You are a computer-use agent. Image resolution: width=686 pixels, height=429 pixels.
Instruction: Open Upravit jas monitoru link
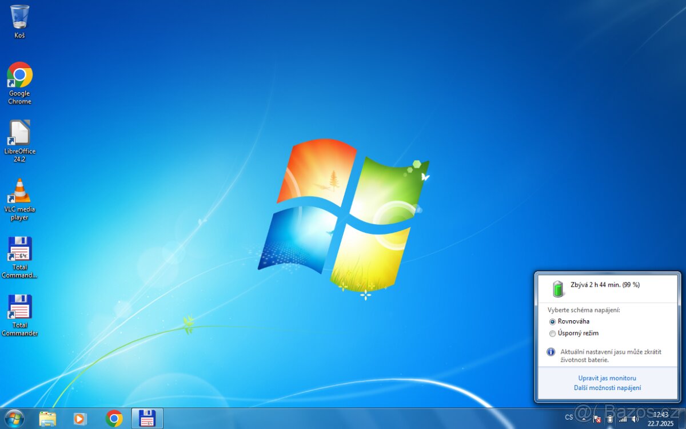coord(607,378)
